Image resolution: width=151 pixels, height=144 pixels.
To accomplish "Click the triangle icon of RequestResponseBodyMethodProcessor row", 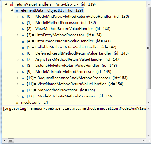I will (x=23, y=78).
